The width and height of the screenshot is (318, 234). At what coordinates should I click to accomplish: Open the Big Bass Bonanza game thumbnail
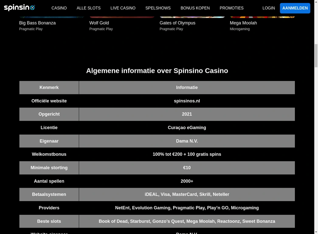pos(51,17)
